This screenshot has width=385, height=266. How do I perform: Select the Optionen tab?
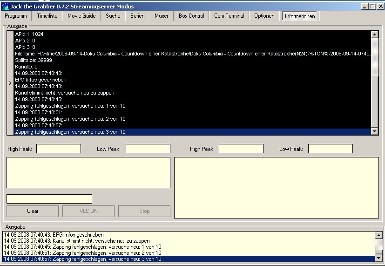(264, 16)
